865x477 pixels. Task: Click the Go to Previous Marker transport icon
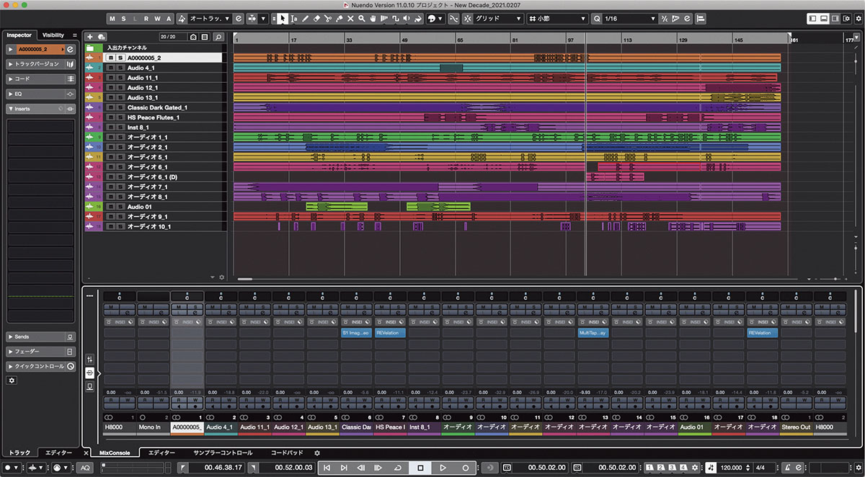[x=327, y=468]
